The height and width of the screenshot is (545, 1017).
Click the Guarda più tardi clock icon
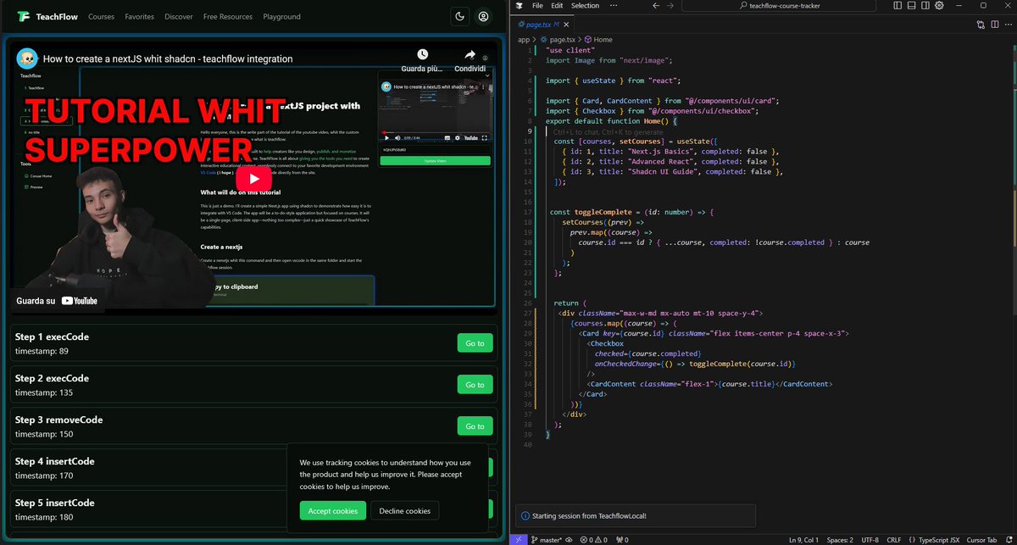click(422, 55)
